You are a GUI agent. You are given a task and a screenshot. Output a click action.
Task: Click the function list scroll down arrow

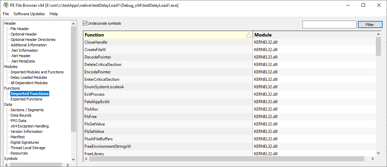(x=379, y=153)
